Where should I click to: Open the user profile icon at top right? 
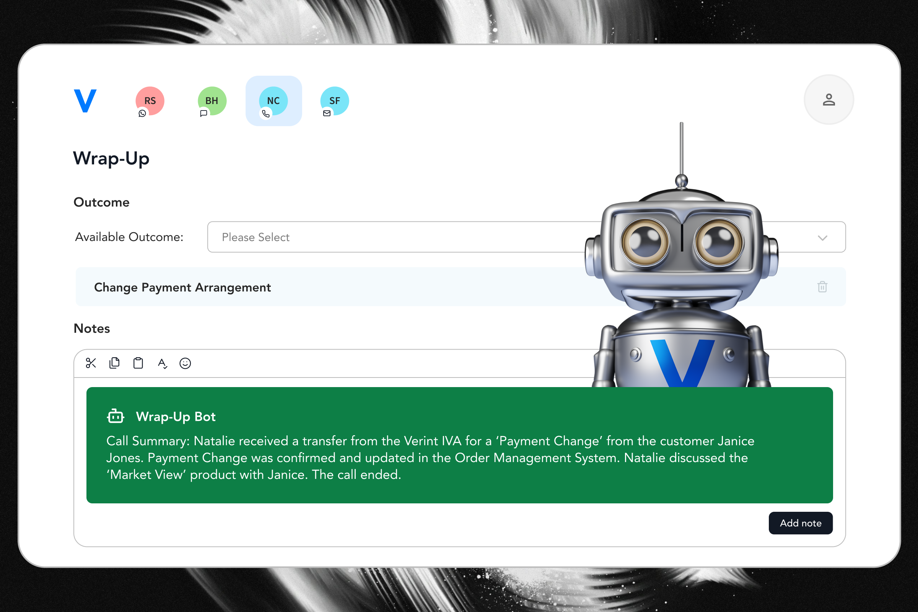pyautogui.click(x=828, y=100)
